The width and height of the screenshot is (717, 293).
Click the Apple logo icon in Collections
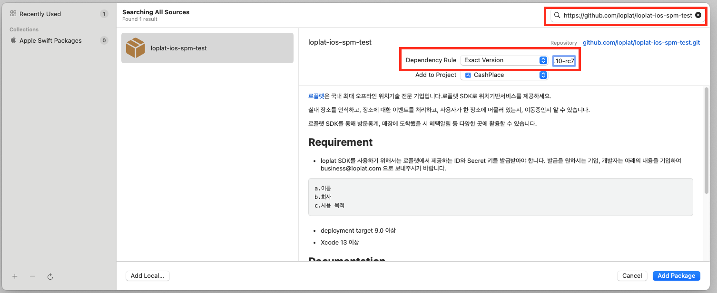click(13, 40)
